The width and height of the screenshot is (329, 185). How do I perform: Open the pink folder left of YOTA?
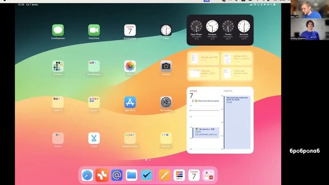[58, 138]
